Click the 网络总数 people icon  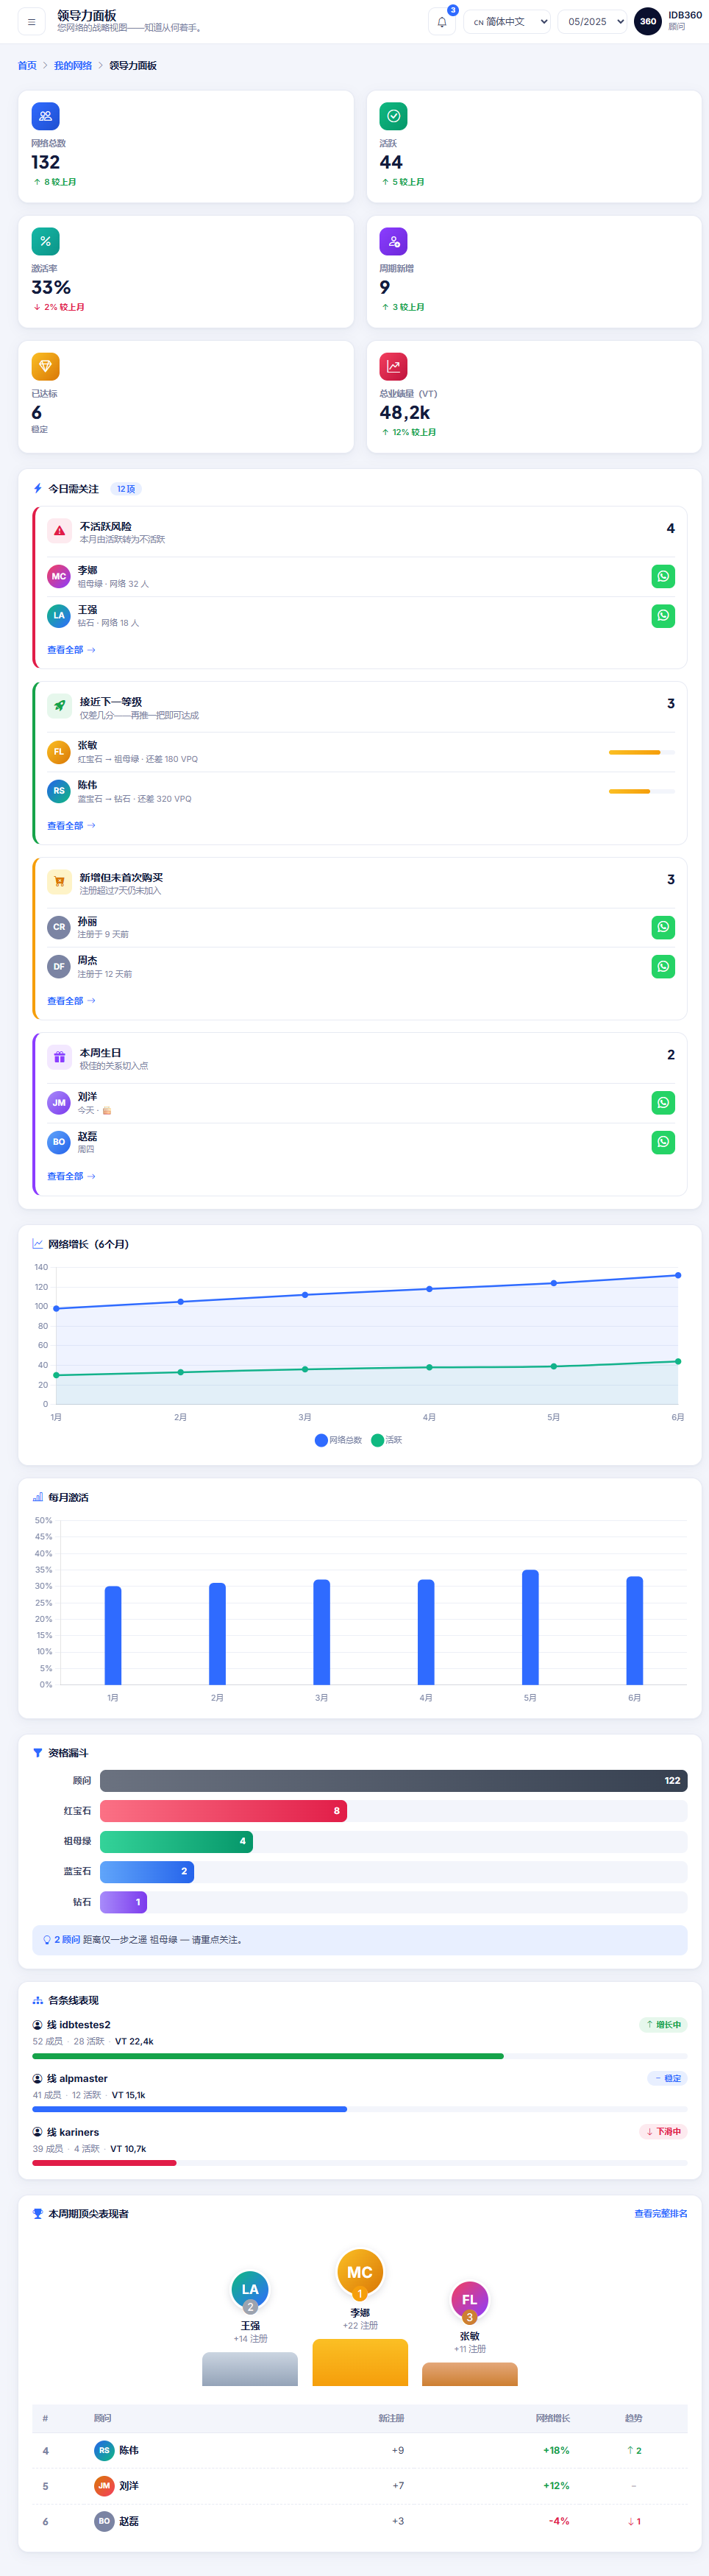(45, 116)
